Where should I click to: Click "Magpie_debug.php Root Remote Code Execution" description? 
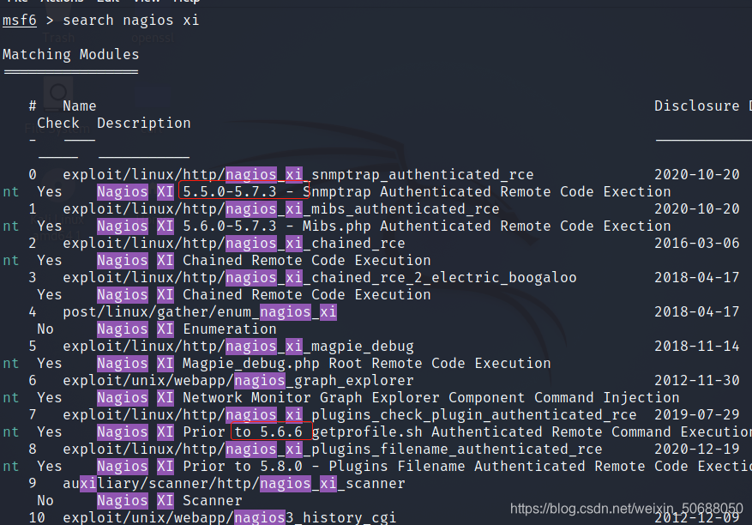click(367, 363)
